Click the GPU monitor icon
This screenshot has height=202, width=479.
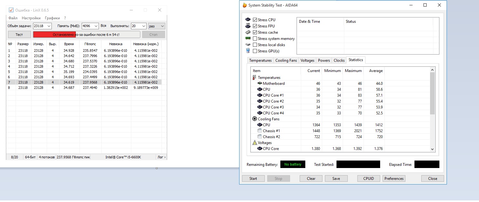248,51
